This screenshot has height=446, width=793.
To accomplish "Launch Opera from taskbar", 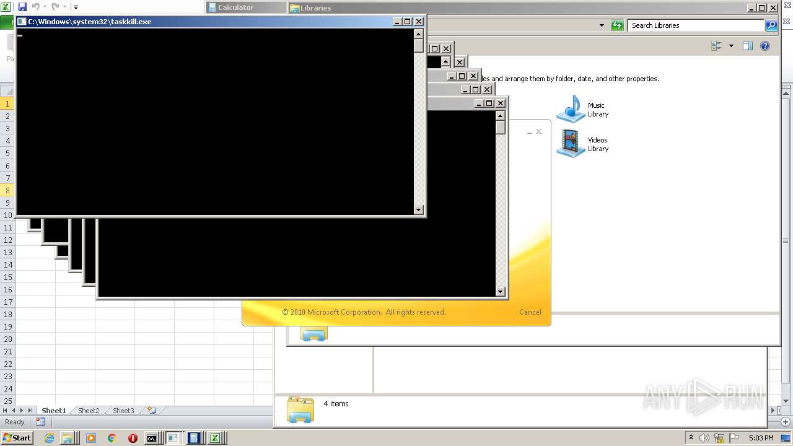I will tap(133, 438).
